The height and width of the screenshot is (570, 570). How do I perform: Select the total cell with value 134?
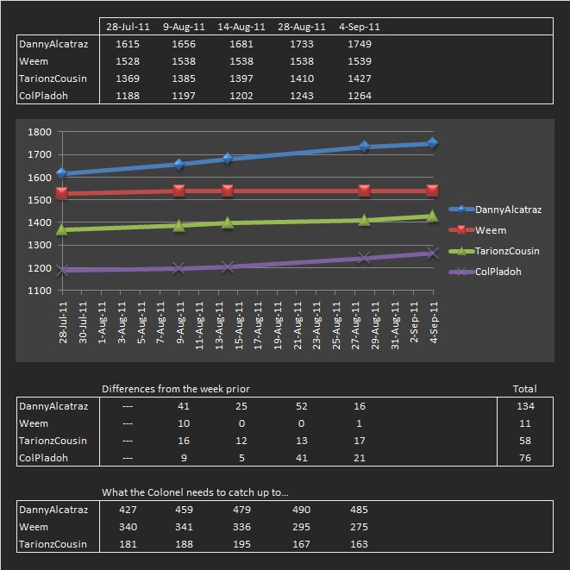click(x=523, y=406)
